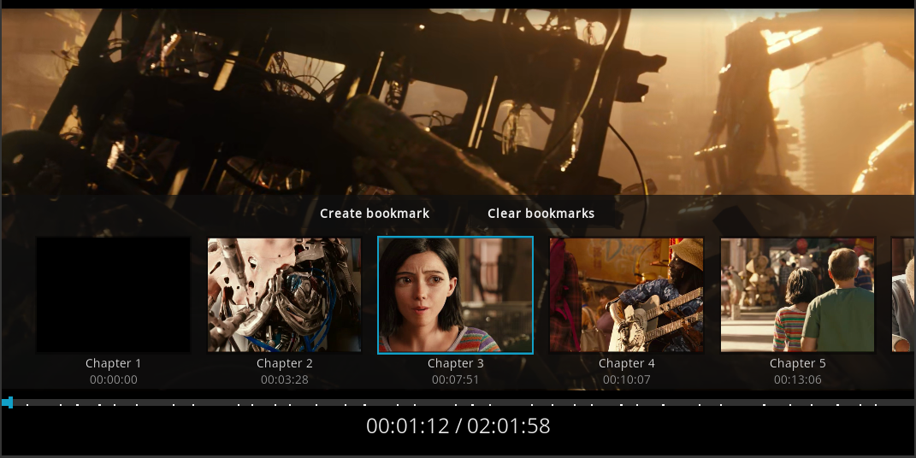Click the "Chapter 4" label
This screenshot has height=458, width=916.
[x=626, y=363]
